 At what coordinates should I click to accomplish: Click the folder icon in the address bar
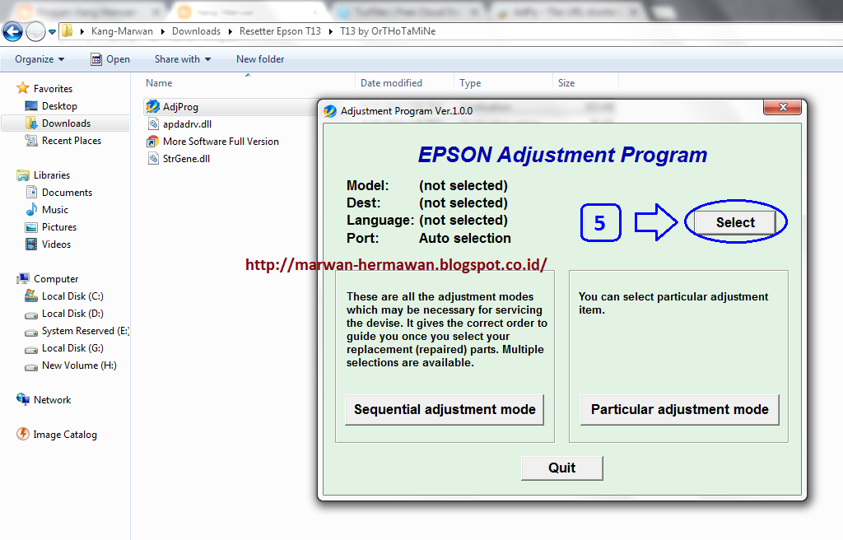68,31
